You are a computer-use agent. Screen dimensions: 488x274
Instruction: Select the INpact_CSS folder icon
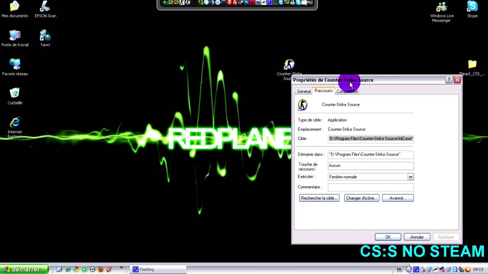coord(472,68)
